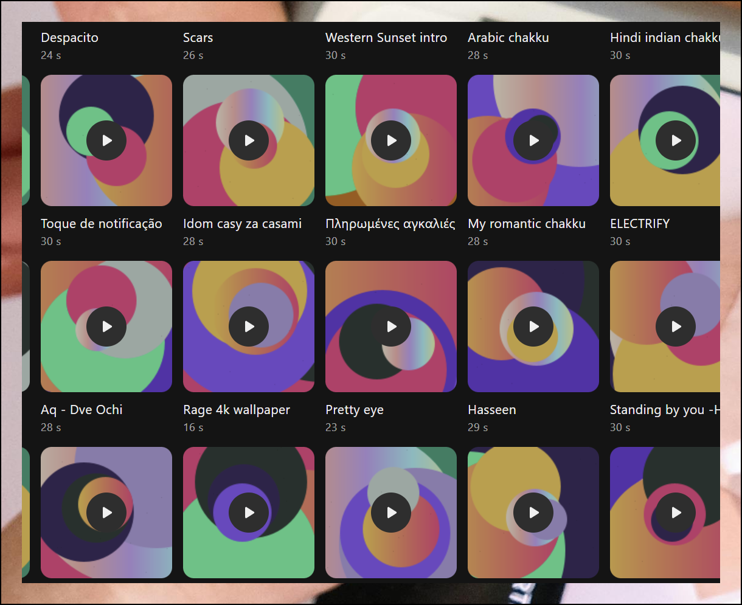Select the ELECTRIFY title text
This screenshot has width=742, height=605.
pos(640,224)
